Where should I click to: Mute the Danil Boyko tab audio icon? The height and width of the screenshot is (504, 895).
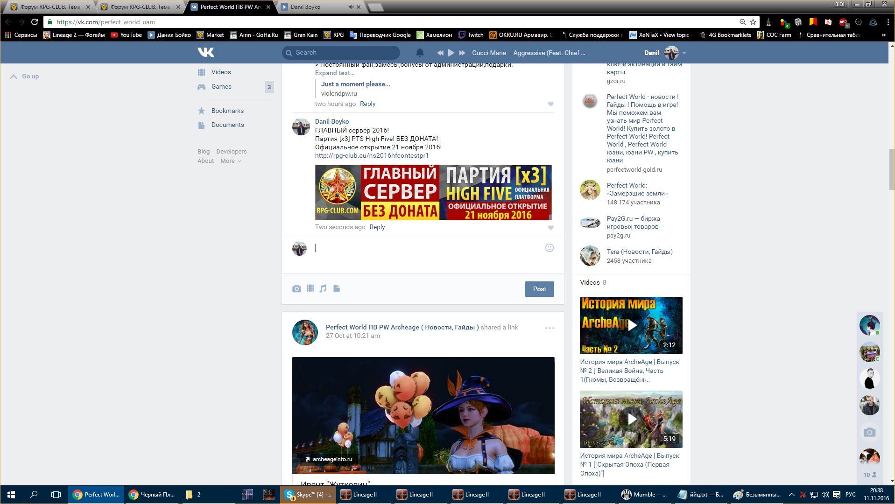(x=351, y=7)
